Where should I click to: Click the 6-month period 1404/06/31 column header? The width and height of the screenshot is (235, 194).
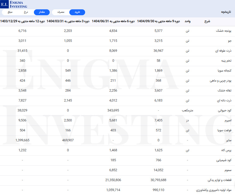(113, 21)
